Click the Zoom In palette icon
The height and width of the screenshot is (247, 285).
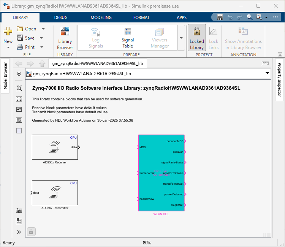[19, 88]
